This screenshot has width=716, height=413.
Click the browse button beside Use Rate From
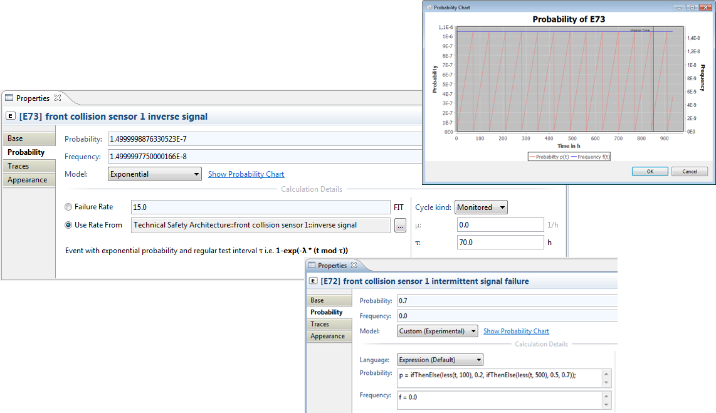click(x=401, y=226)
